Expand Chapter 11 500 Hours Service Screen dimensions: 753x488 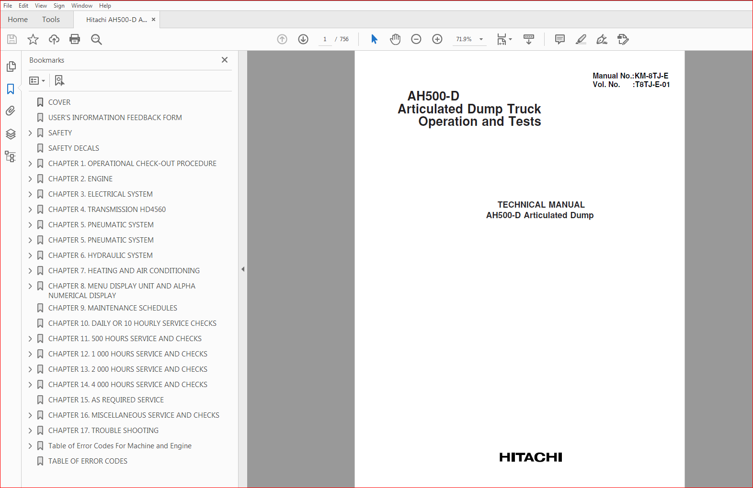30,339
